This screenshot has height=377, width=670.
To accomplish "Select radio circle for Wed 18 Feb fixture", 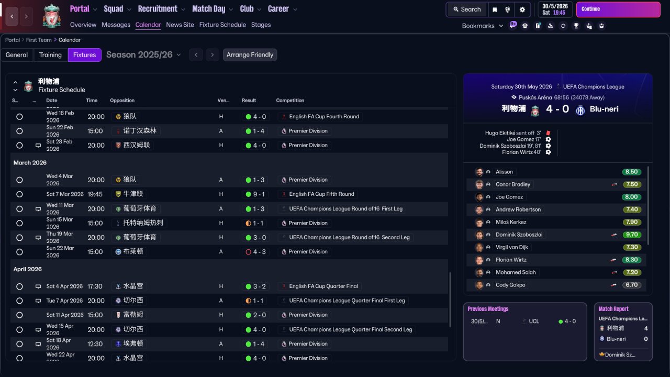I will pyautogui.click(x=19, y=117).
